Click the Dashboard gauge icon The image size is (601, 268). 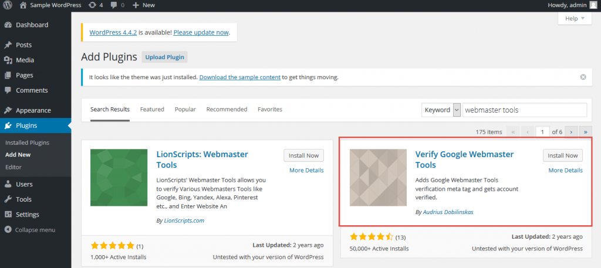pyautogui.click(x=8, y=25)
